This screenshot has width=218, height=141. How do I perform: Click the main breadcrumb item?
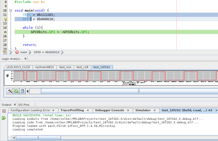24,52
